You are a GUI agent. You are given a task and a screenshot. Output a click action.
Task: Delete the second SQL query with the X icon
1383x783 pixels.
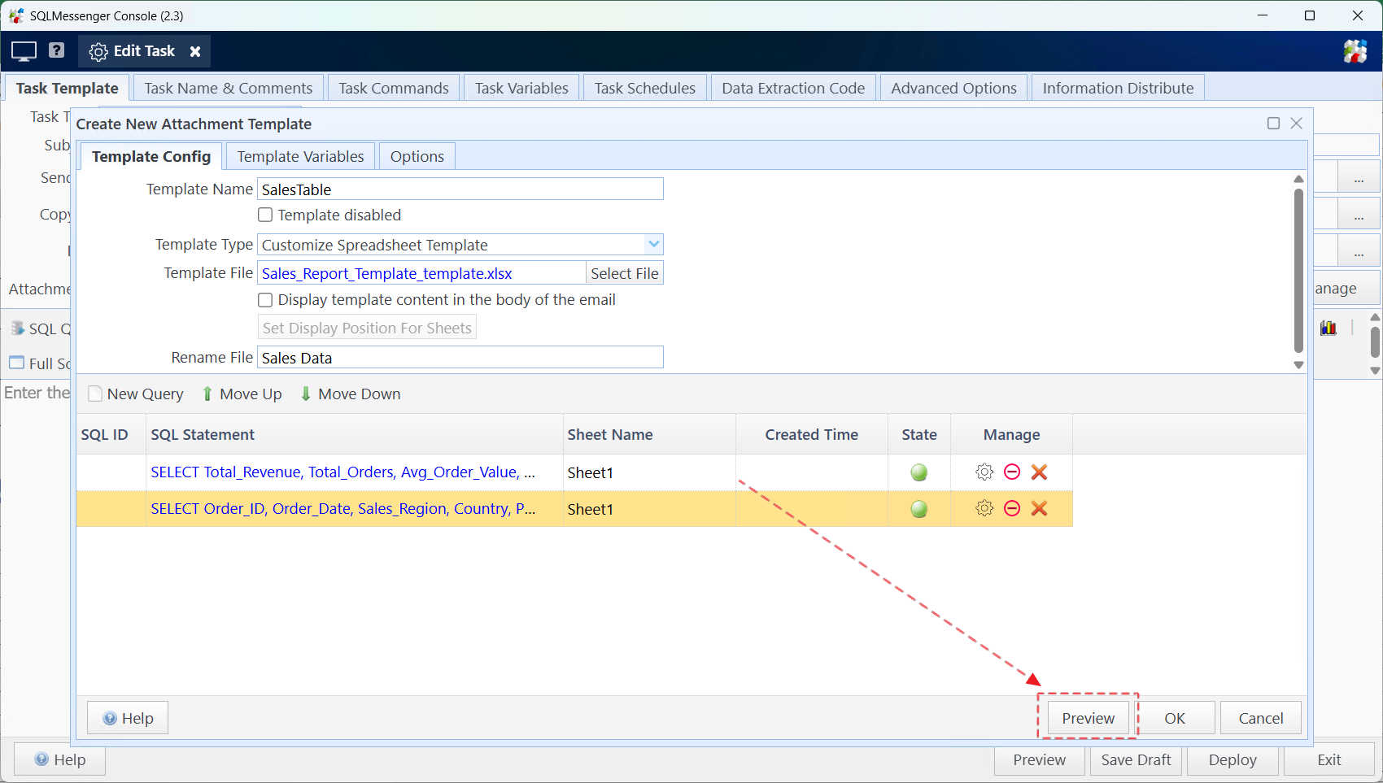(x=1039, y=509)
